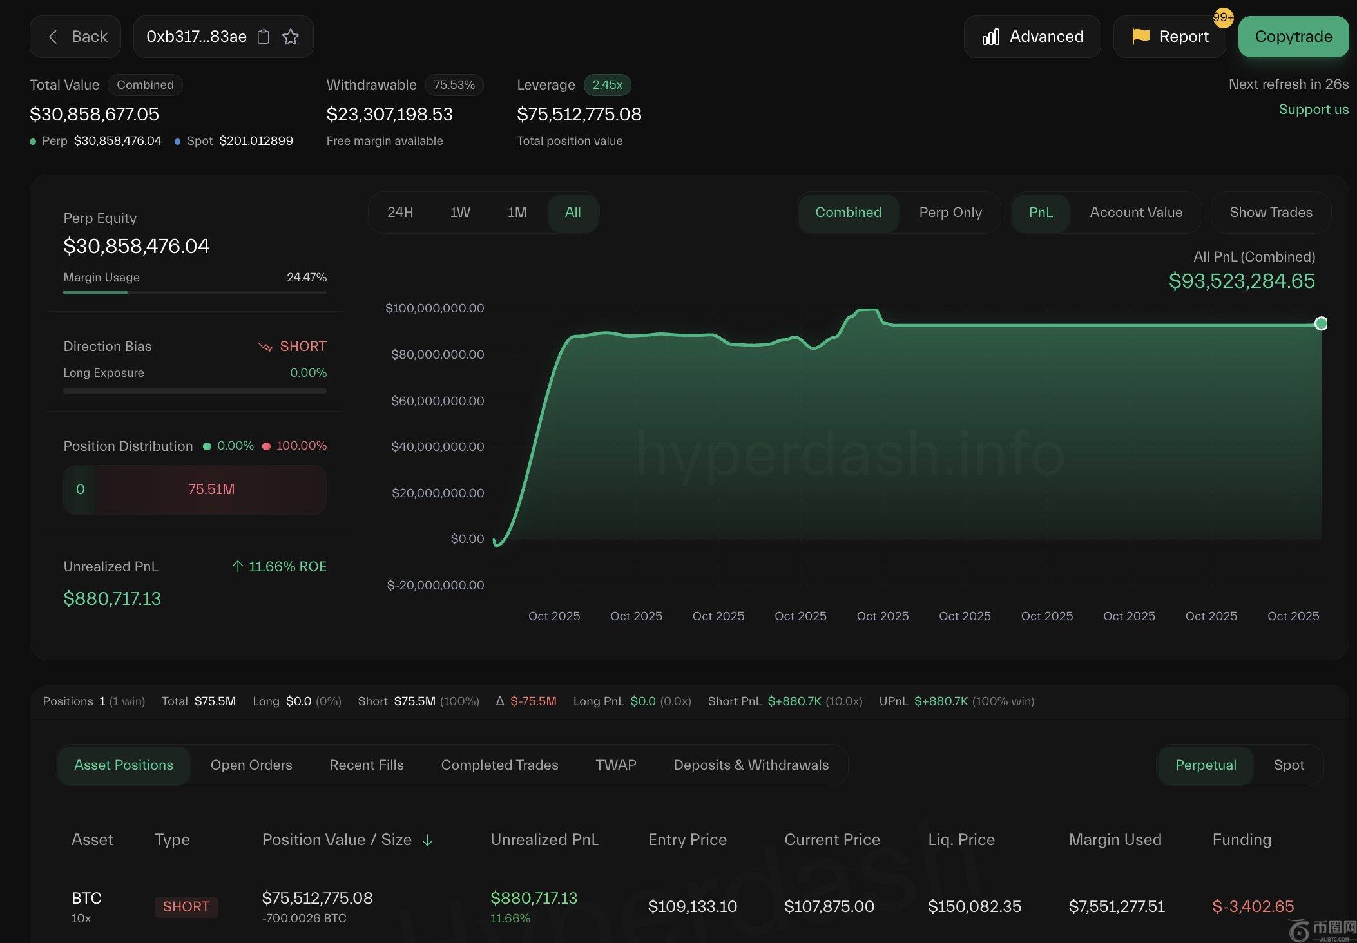Click the SHORT direction bias trend icon
Viewport: 1357px width, 943px height.
pyautogui.click(x=265, y=347)
